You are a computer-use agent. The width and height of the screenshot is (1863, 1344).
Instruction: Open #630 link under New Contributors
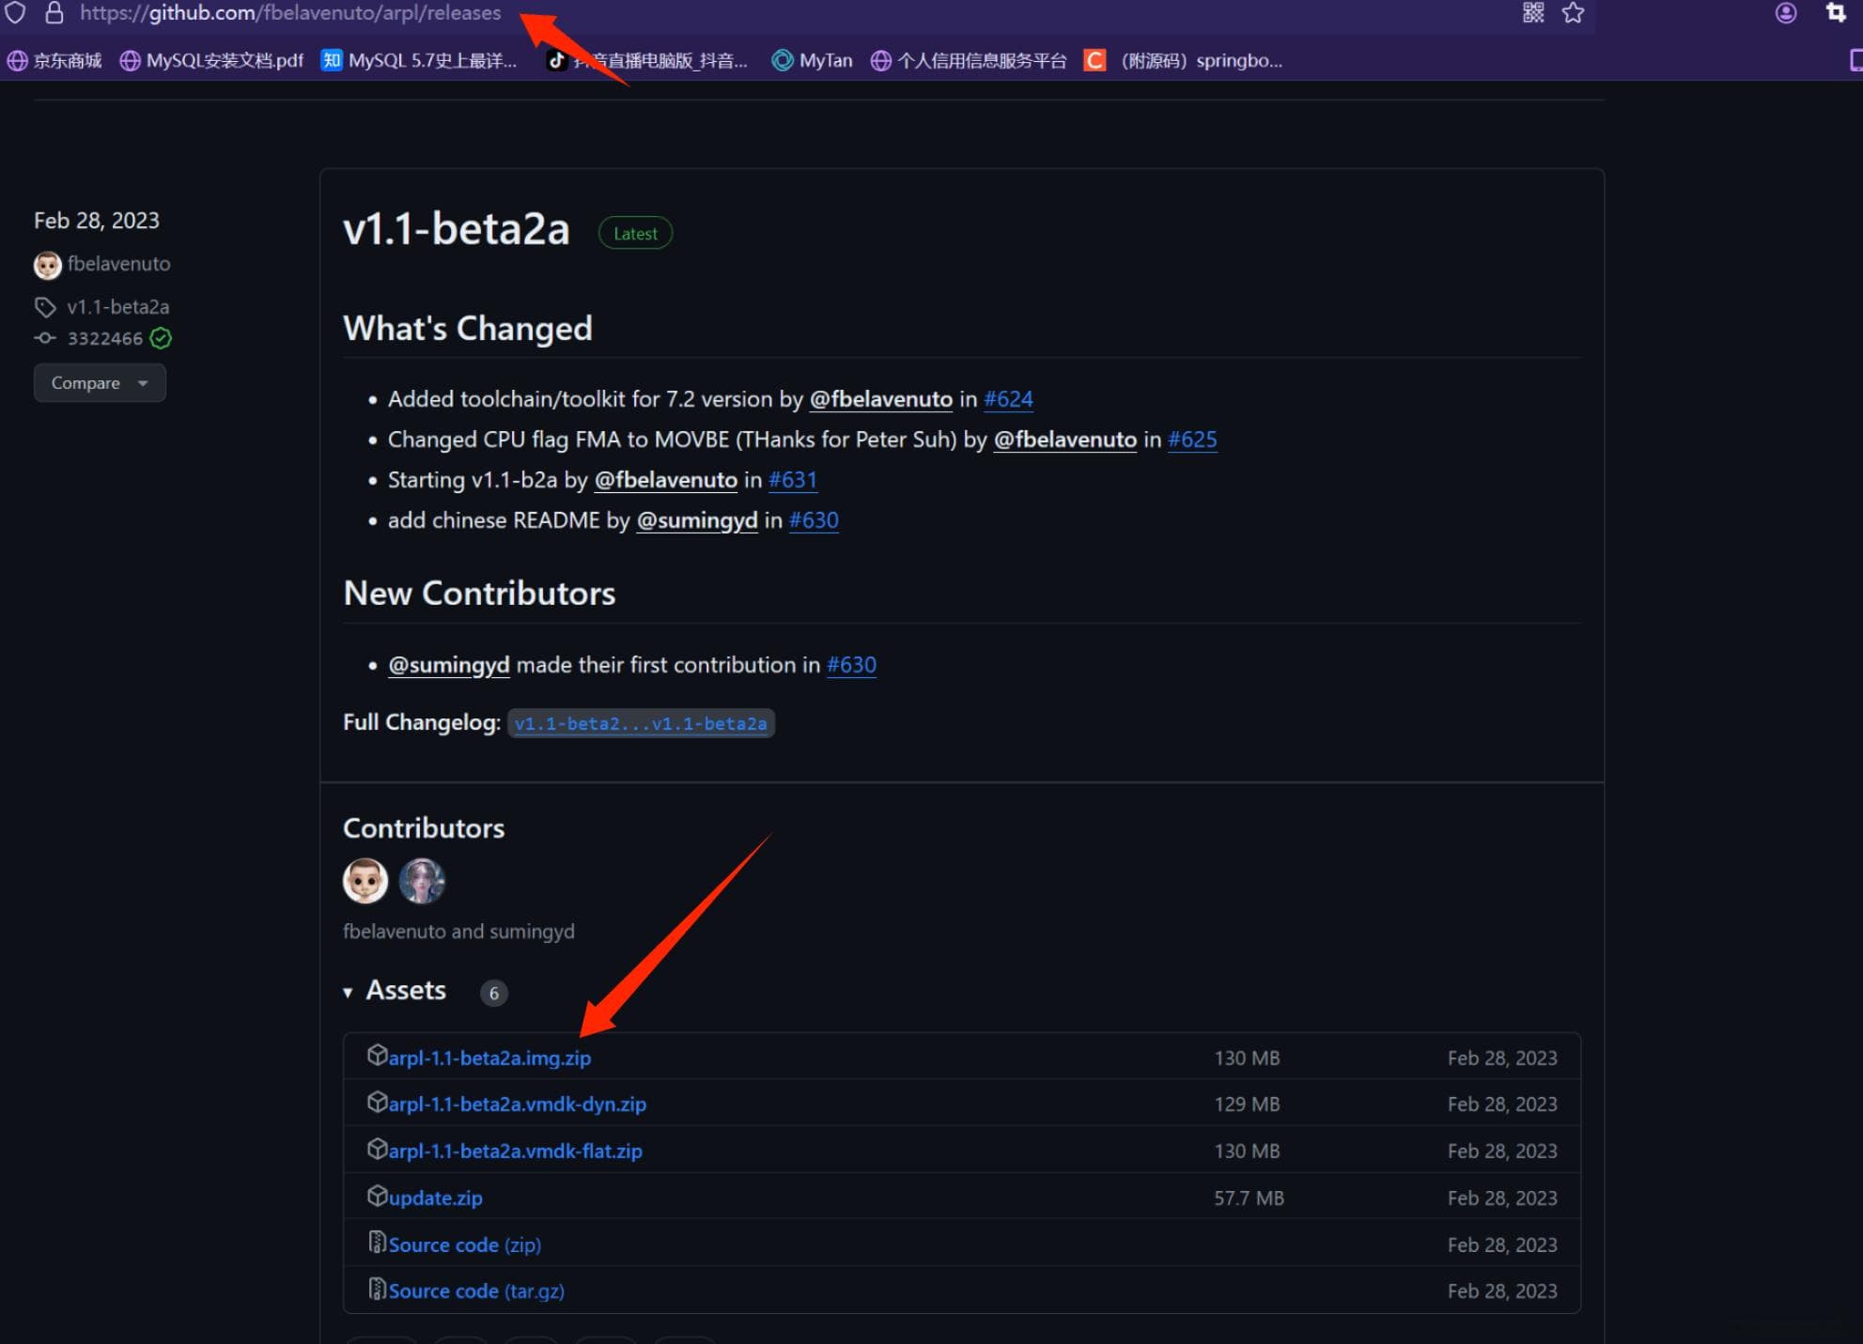coord(851,665)
